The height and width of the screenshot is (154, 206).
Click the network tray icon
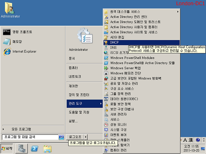click(x=203, y=149)
